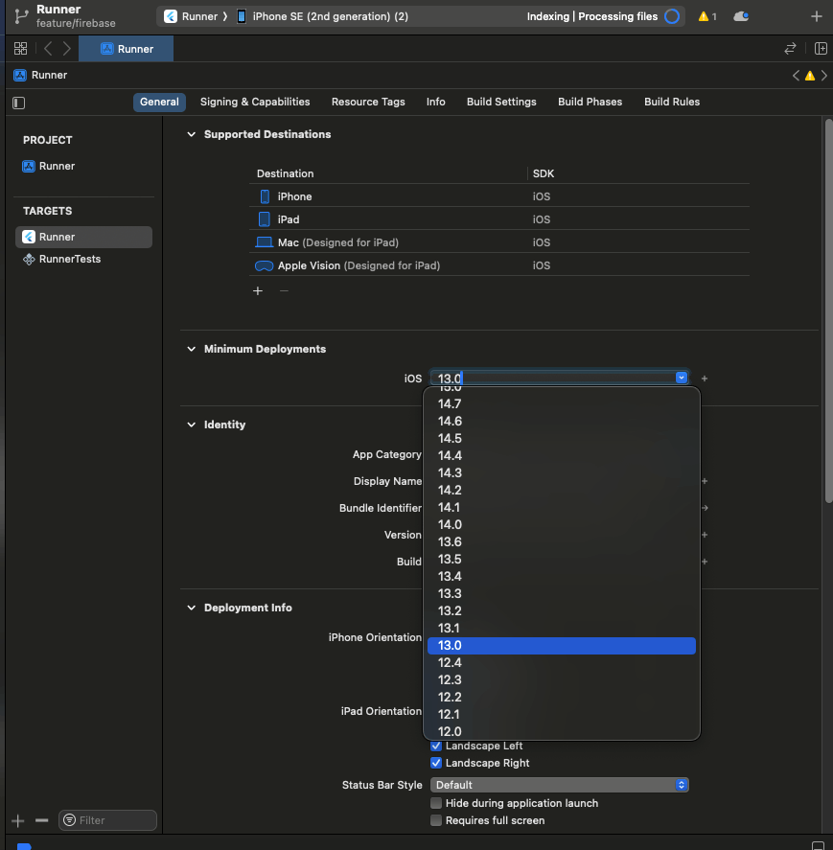Jump to the previous issue arrow

click(x=796, y=76)
